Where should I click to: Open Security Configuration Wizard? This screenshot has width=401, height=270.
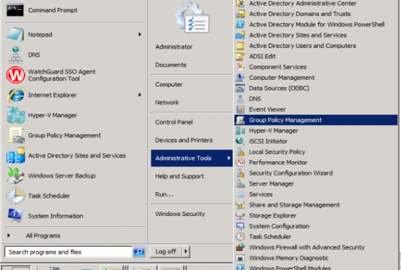[291, 173]
